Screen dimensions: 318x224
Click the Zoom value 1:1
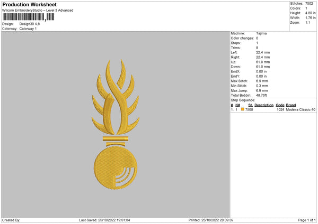click(307, 23)
